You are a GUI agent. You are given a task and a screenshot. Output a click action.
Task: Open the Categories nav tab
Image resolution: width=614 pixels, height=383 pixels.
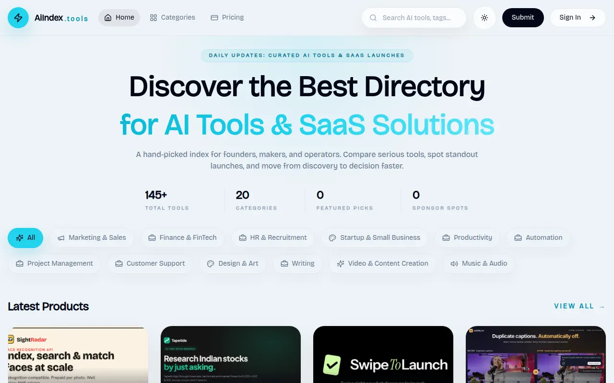[x=173, y=18]
